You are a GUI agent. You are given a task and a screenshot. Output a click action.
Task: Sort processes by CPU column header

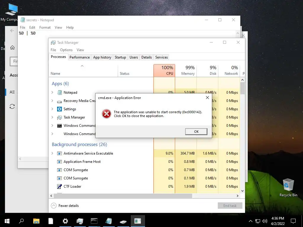(x=165, y=71)
